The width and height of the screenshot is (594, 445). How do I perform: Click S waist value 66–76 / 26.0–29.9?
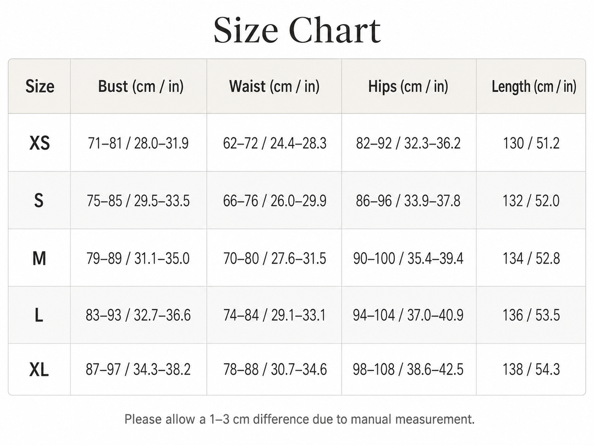tap(274, 201)
